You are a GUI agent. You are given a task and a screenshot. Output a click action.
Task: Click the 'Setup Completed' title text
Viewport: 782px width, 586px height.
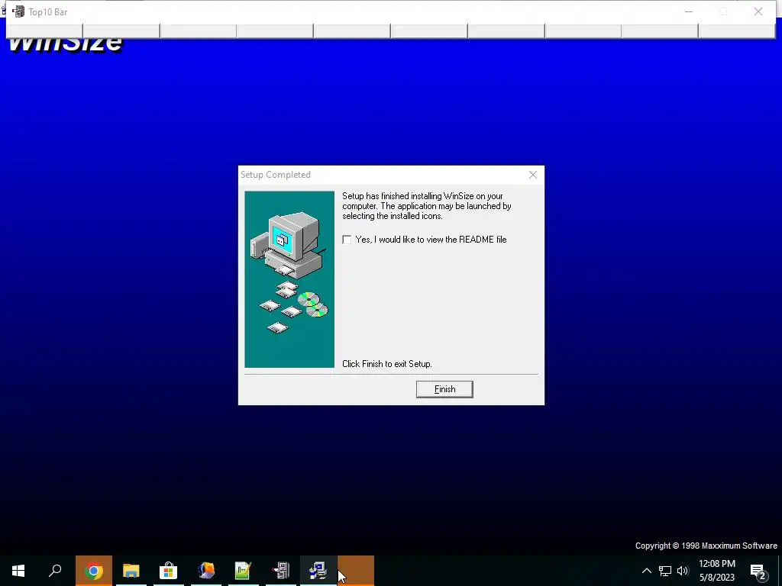coord(275,175)
